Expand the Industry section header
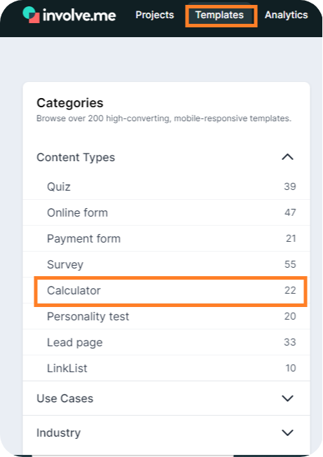 tap(166, 432)
